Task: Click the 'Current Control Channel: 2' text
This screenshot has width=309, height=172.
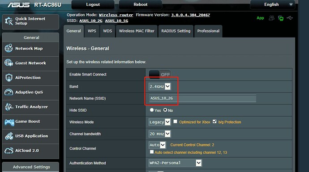Action: pyautogui.click(x=192, y=145)
